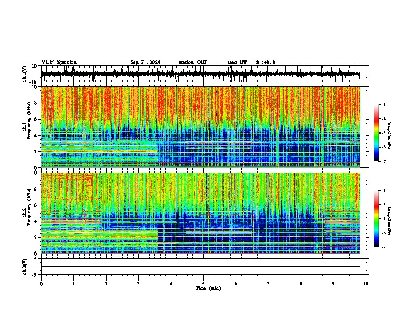This screenshot has height=318, width=412.
Task: Select the 'start UT = 3:40:0' text
Action: click(251, 62)
